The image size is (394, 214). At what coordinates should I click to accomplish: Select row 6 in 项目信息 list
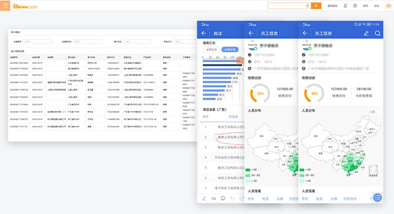222,178
